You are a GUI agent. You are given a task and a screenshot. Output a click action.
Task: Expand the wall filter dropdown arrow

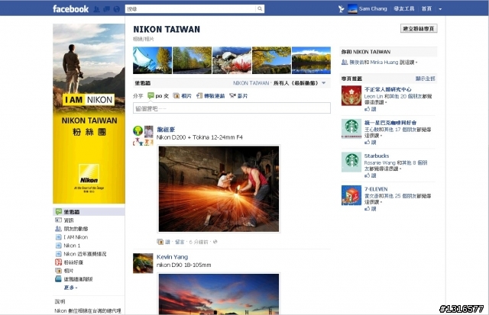point(324,83)
